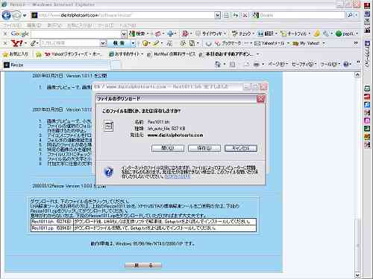The image size is (373, 279).
Task: Click the risk information link in dialog
Action: (178, 176)
